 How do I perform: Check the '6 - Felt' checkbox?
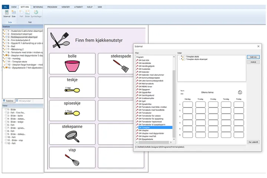pyautogui.click(x=6, y=125)
